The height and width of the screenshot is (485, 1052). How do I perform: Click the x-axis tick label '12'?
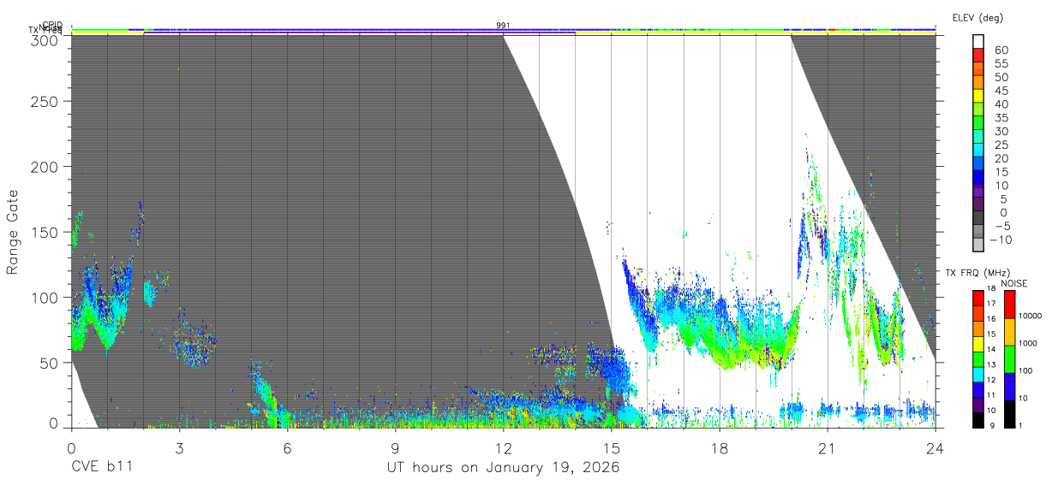(503, 447)
